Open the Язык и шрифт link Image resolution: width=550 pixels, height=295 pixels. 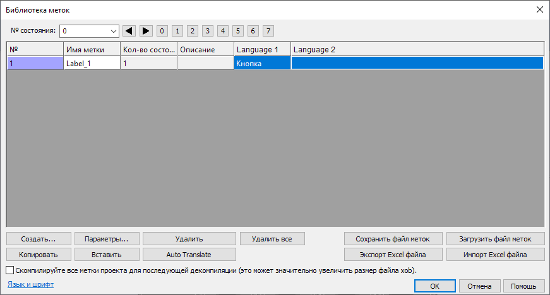30,284
